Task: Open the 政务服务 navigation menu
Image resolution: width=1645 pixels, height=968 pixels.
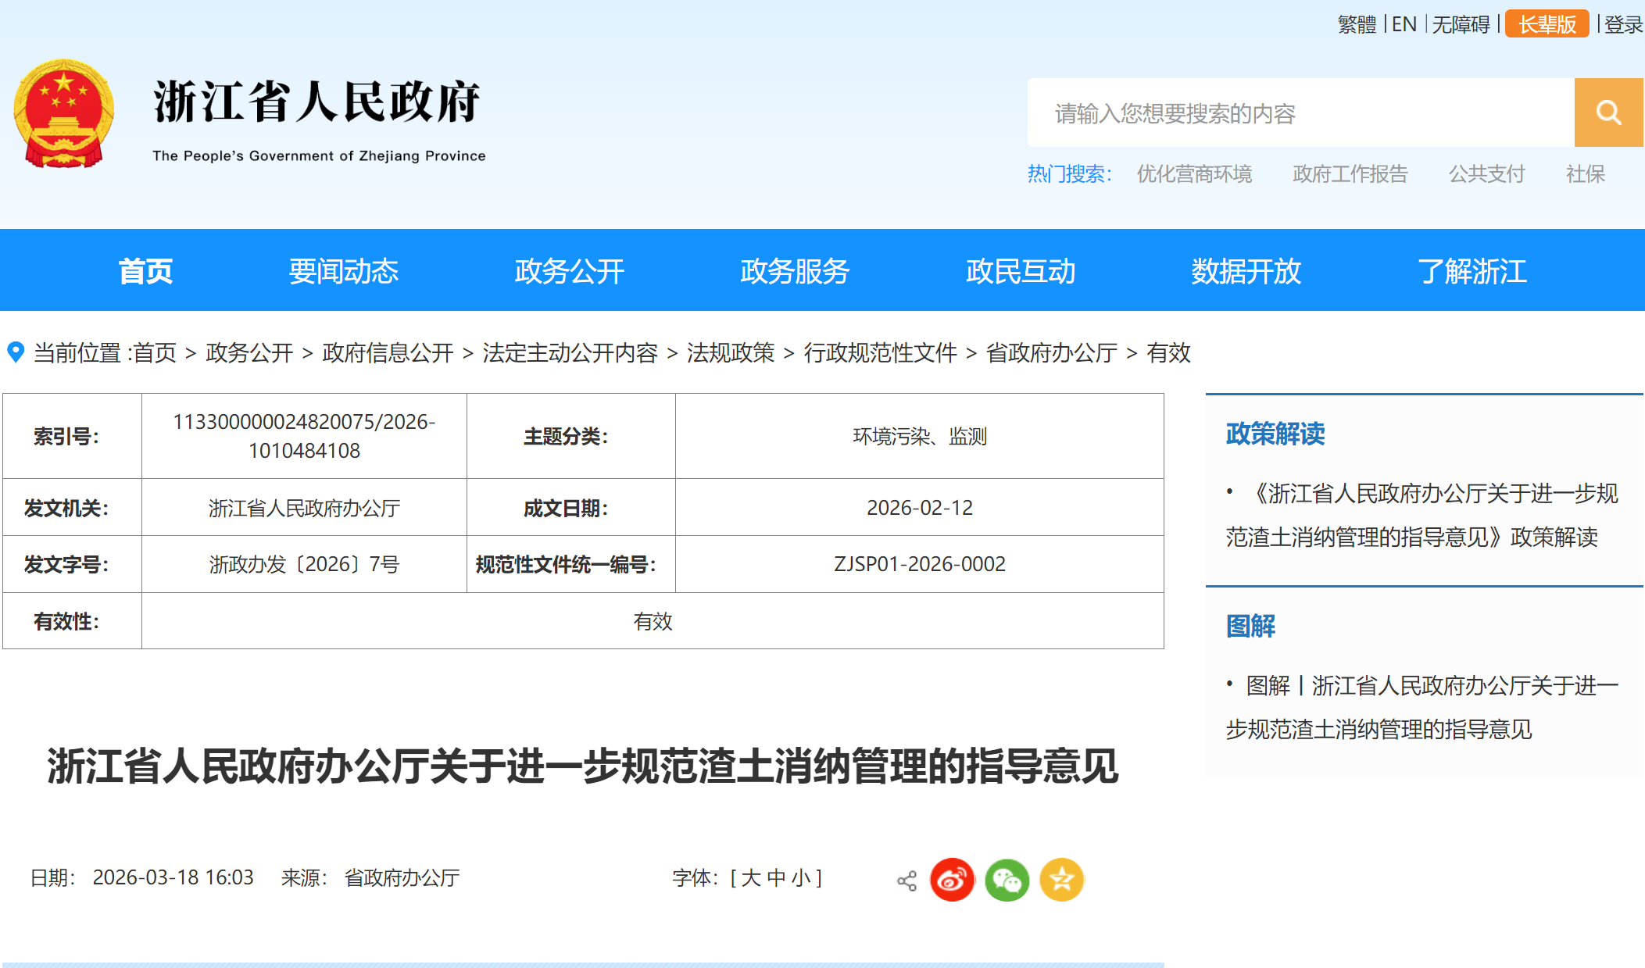Action: tap(795, 271)
